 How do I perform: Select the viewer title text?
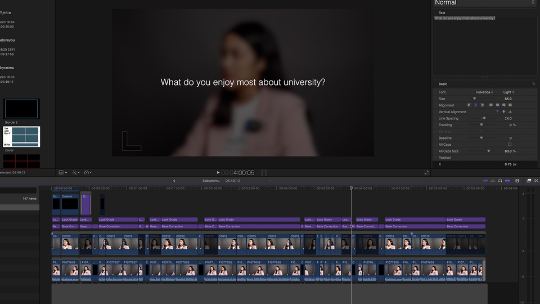[243, 82]
